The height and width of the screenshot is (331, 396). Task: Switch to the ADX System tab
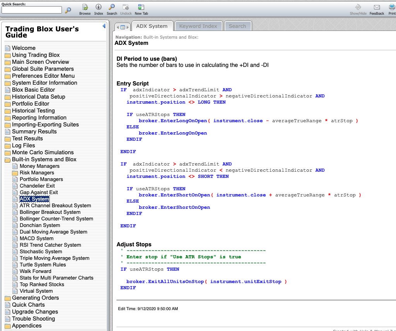click(x=152, y=26)
